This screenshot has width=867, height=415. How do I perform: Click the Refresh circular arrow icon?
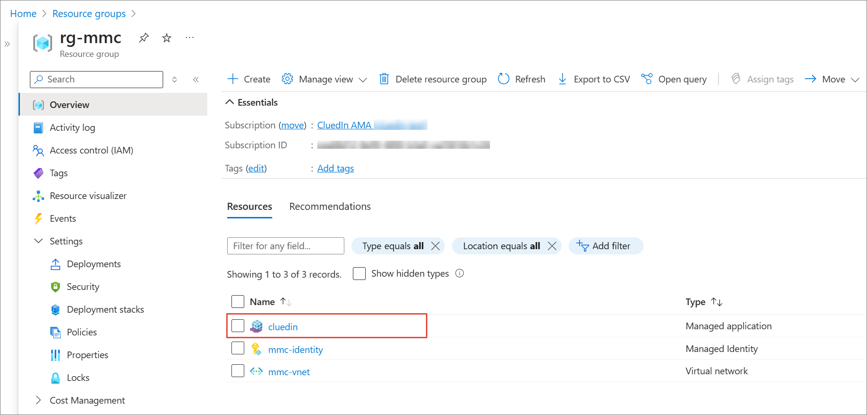pos(504,79)
